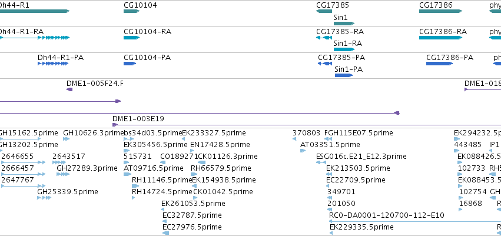Click the EK305456.5prime EST label

pyautogui.click(x=155, y=145)
